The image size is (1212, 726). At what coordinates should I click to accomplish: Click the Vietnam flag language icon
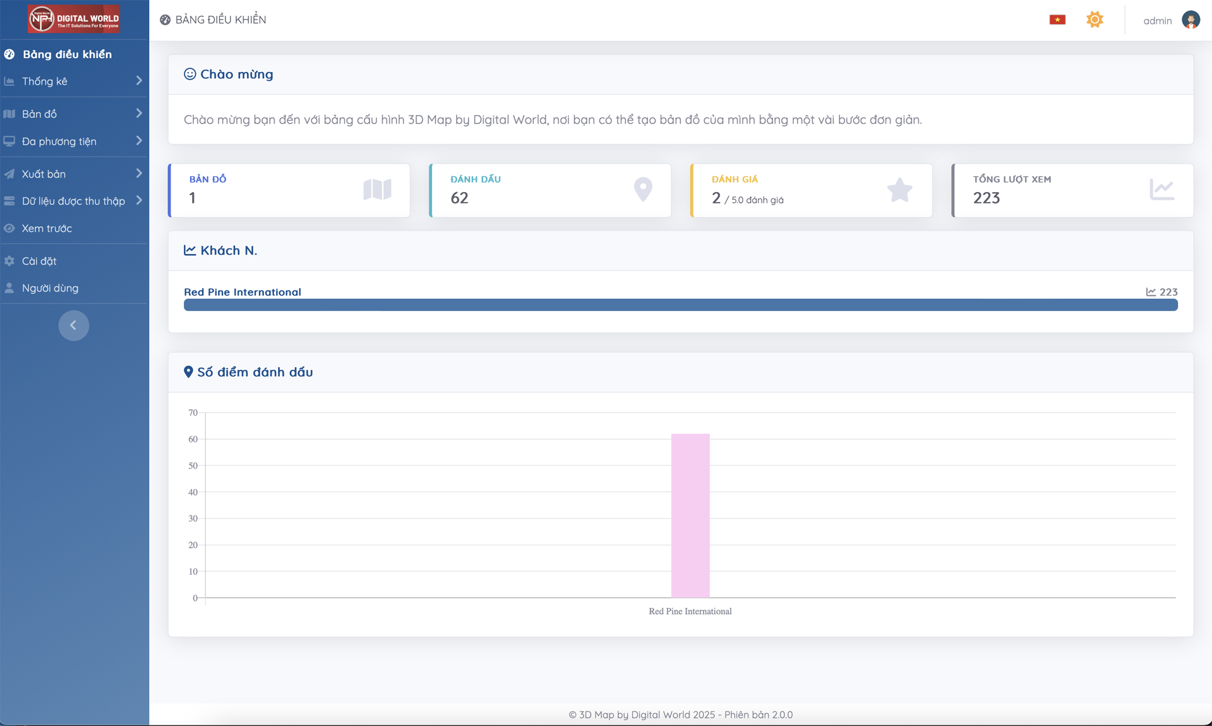click(1057, 20)
